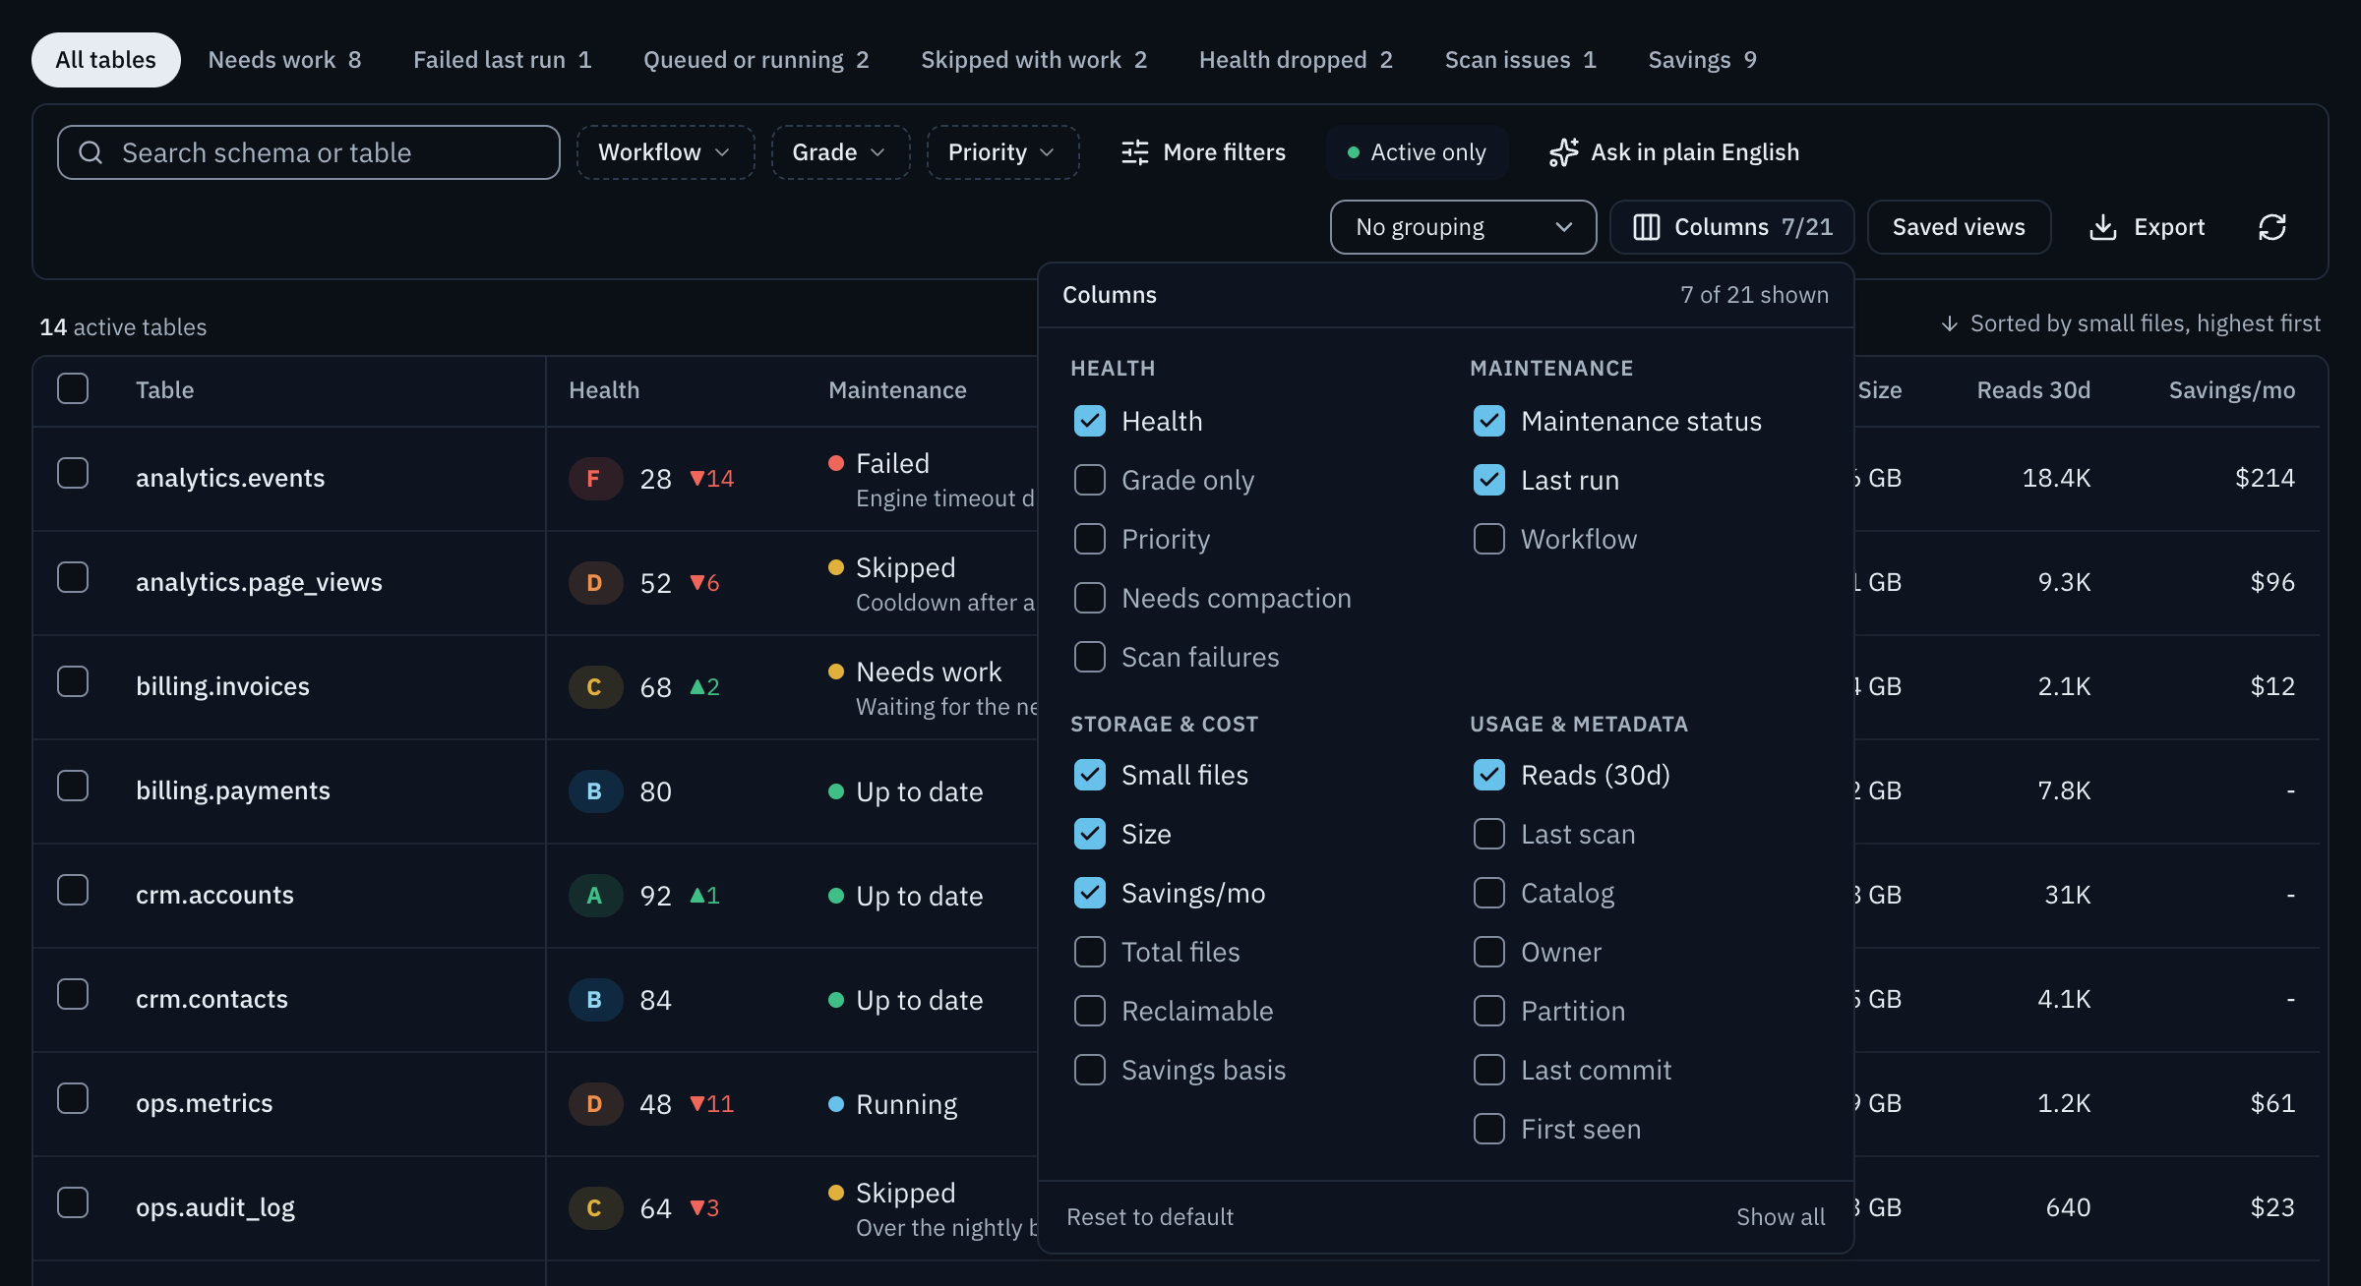This screenshot has width=2361, height=1286.
Task: Click the More filters sliders icon
Action: [1135, 152]
